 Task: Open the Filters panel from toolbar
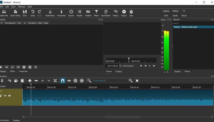click(96, 13)
